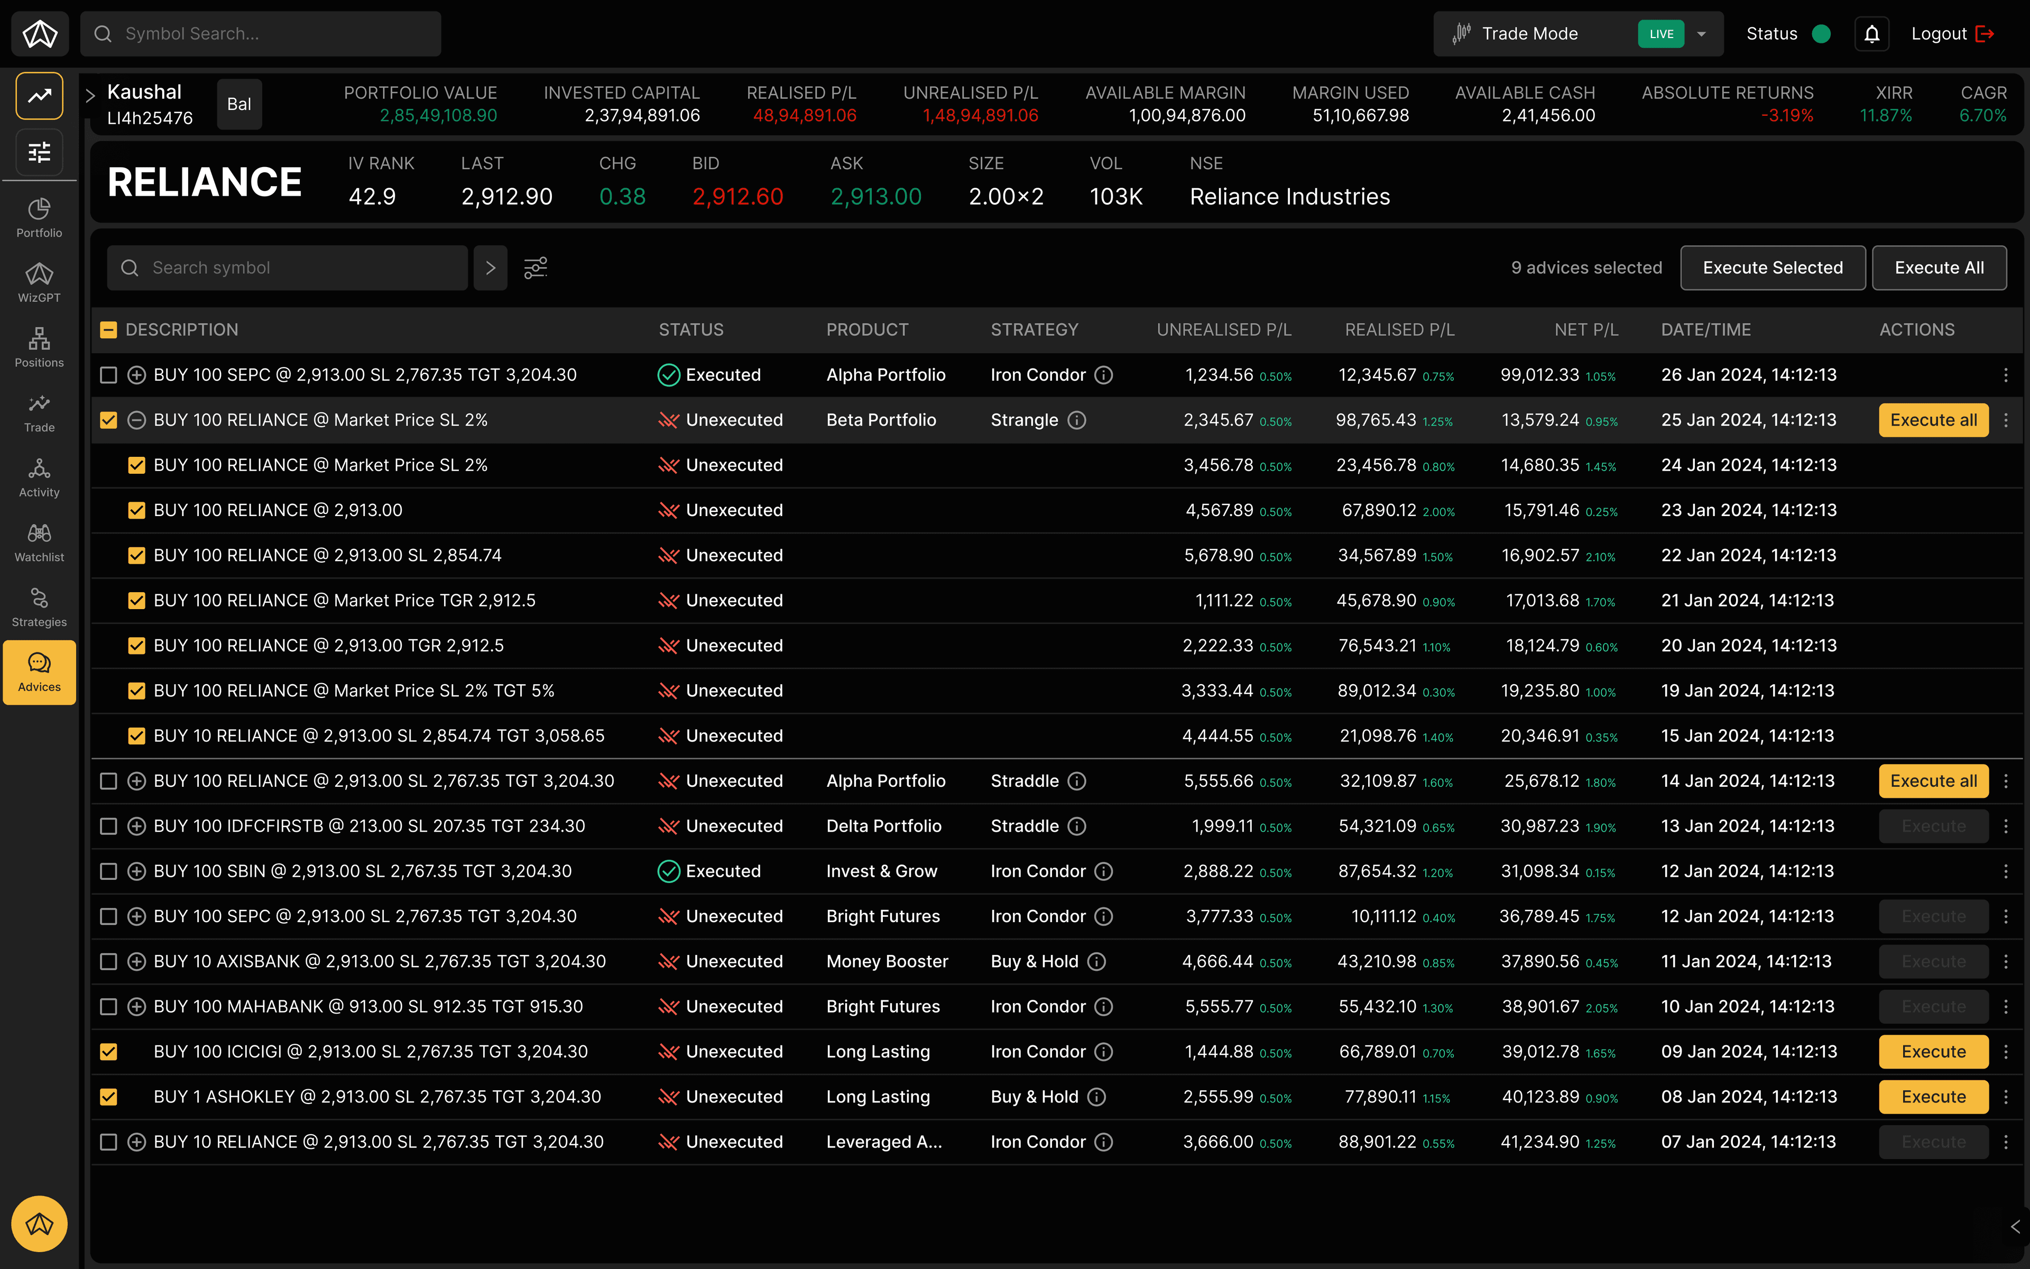Open the kebab menu on the SEPC row

[x=2007, y=375]
